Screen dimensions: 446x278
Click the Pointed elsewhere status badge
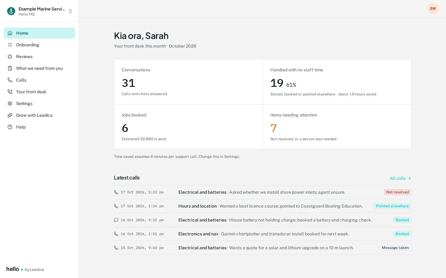(392, 206)
